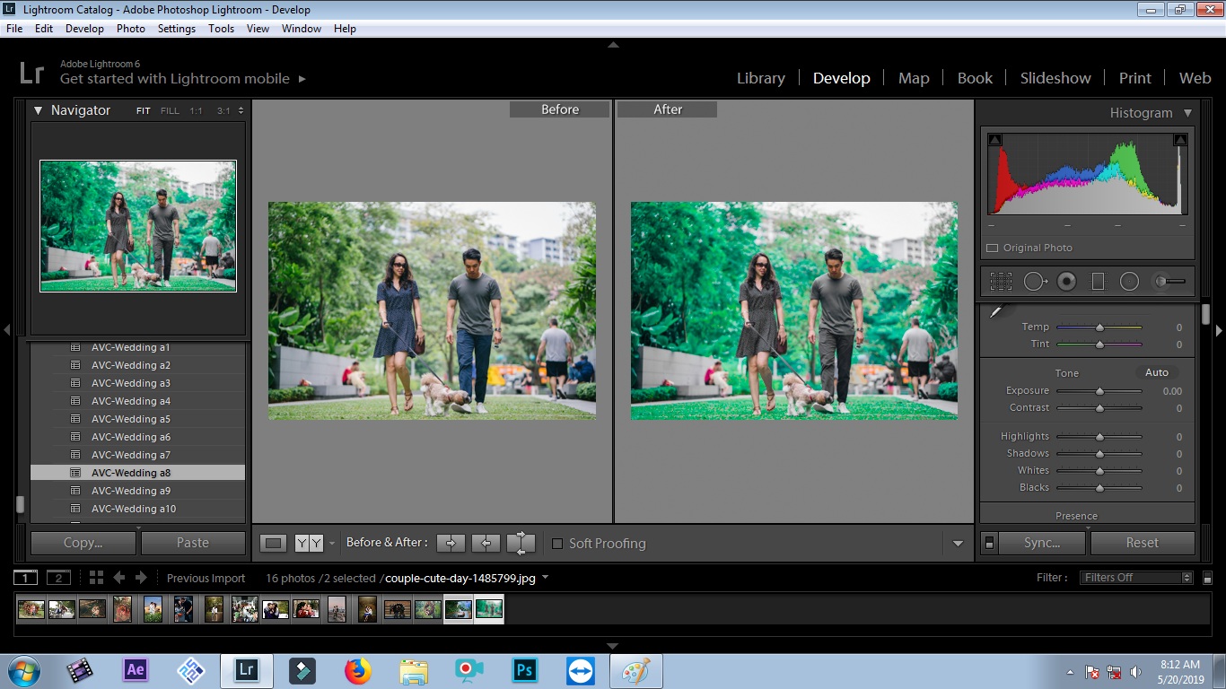Click the Reset button
The height and width of the screenshot is (689, 1226).
[1143, 543]
